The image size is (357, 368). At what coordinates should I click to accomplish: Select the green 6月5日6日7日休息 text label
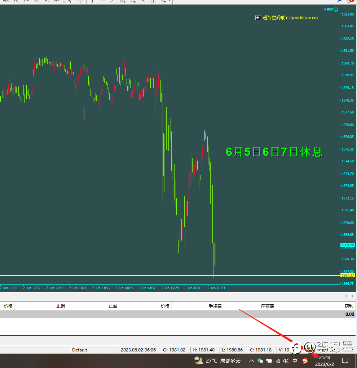tap(274, 152)
